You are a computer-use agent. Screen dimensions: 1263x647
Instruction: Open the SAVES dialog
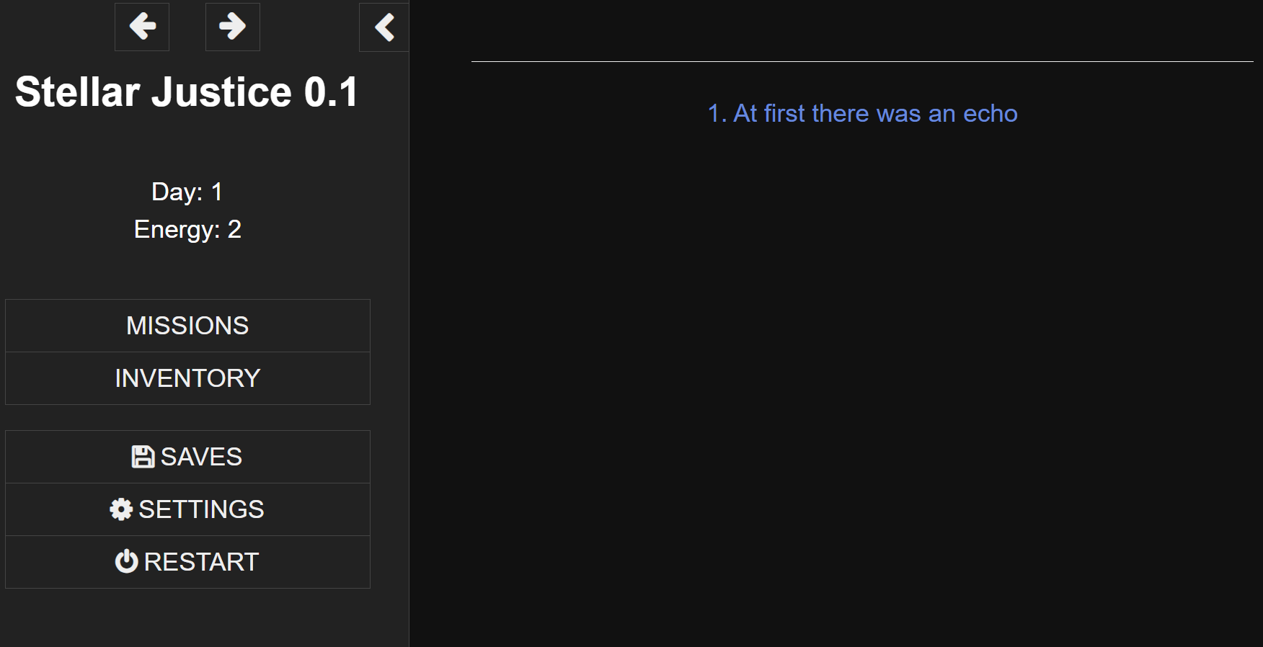coord(187,457)
